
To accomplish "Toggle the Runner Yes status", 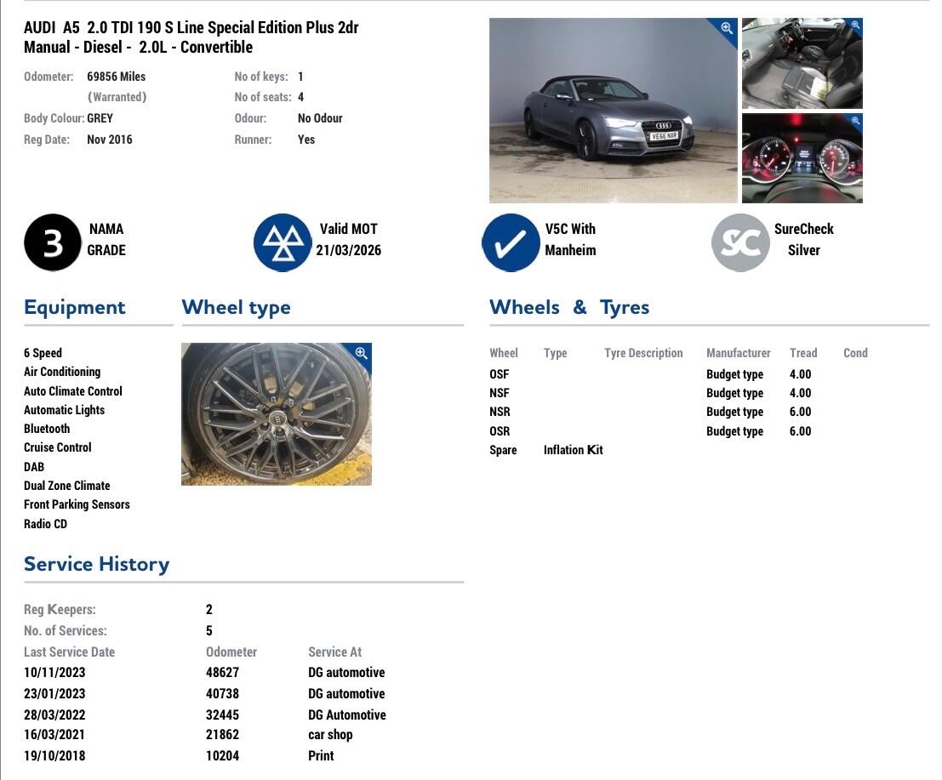I will coord(306,139).
